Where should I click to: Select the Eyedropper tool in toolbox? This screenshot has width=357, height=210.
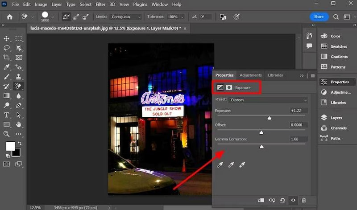click(x=6, y=67)
